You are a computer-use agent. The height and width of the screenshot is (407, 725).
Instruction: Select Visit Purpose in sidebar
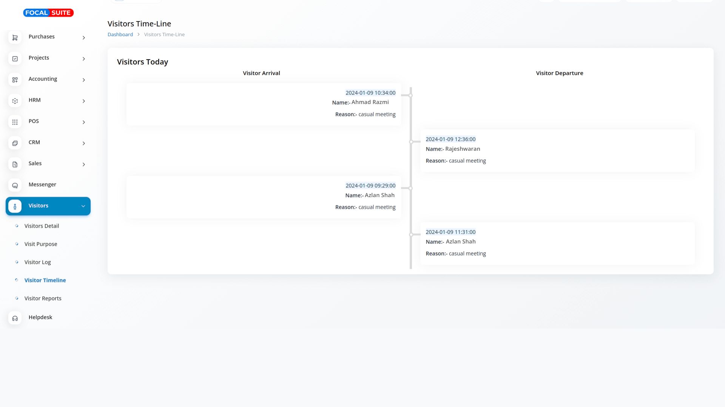pyautogui.click(x=41, y=244)
